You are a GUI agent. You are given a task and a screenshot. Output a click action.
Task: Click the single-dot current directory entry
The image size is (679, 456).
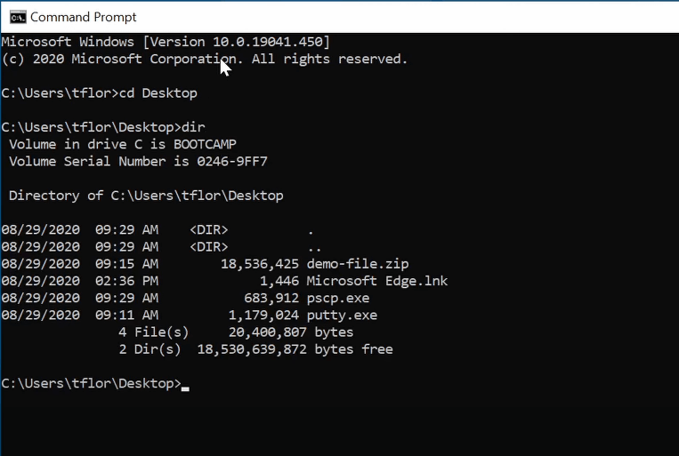310,230
